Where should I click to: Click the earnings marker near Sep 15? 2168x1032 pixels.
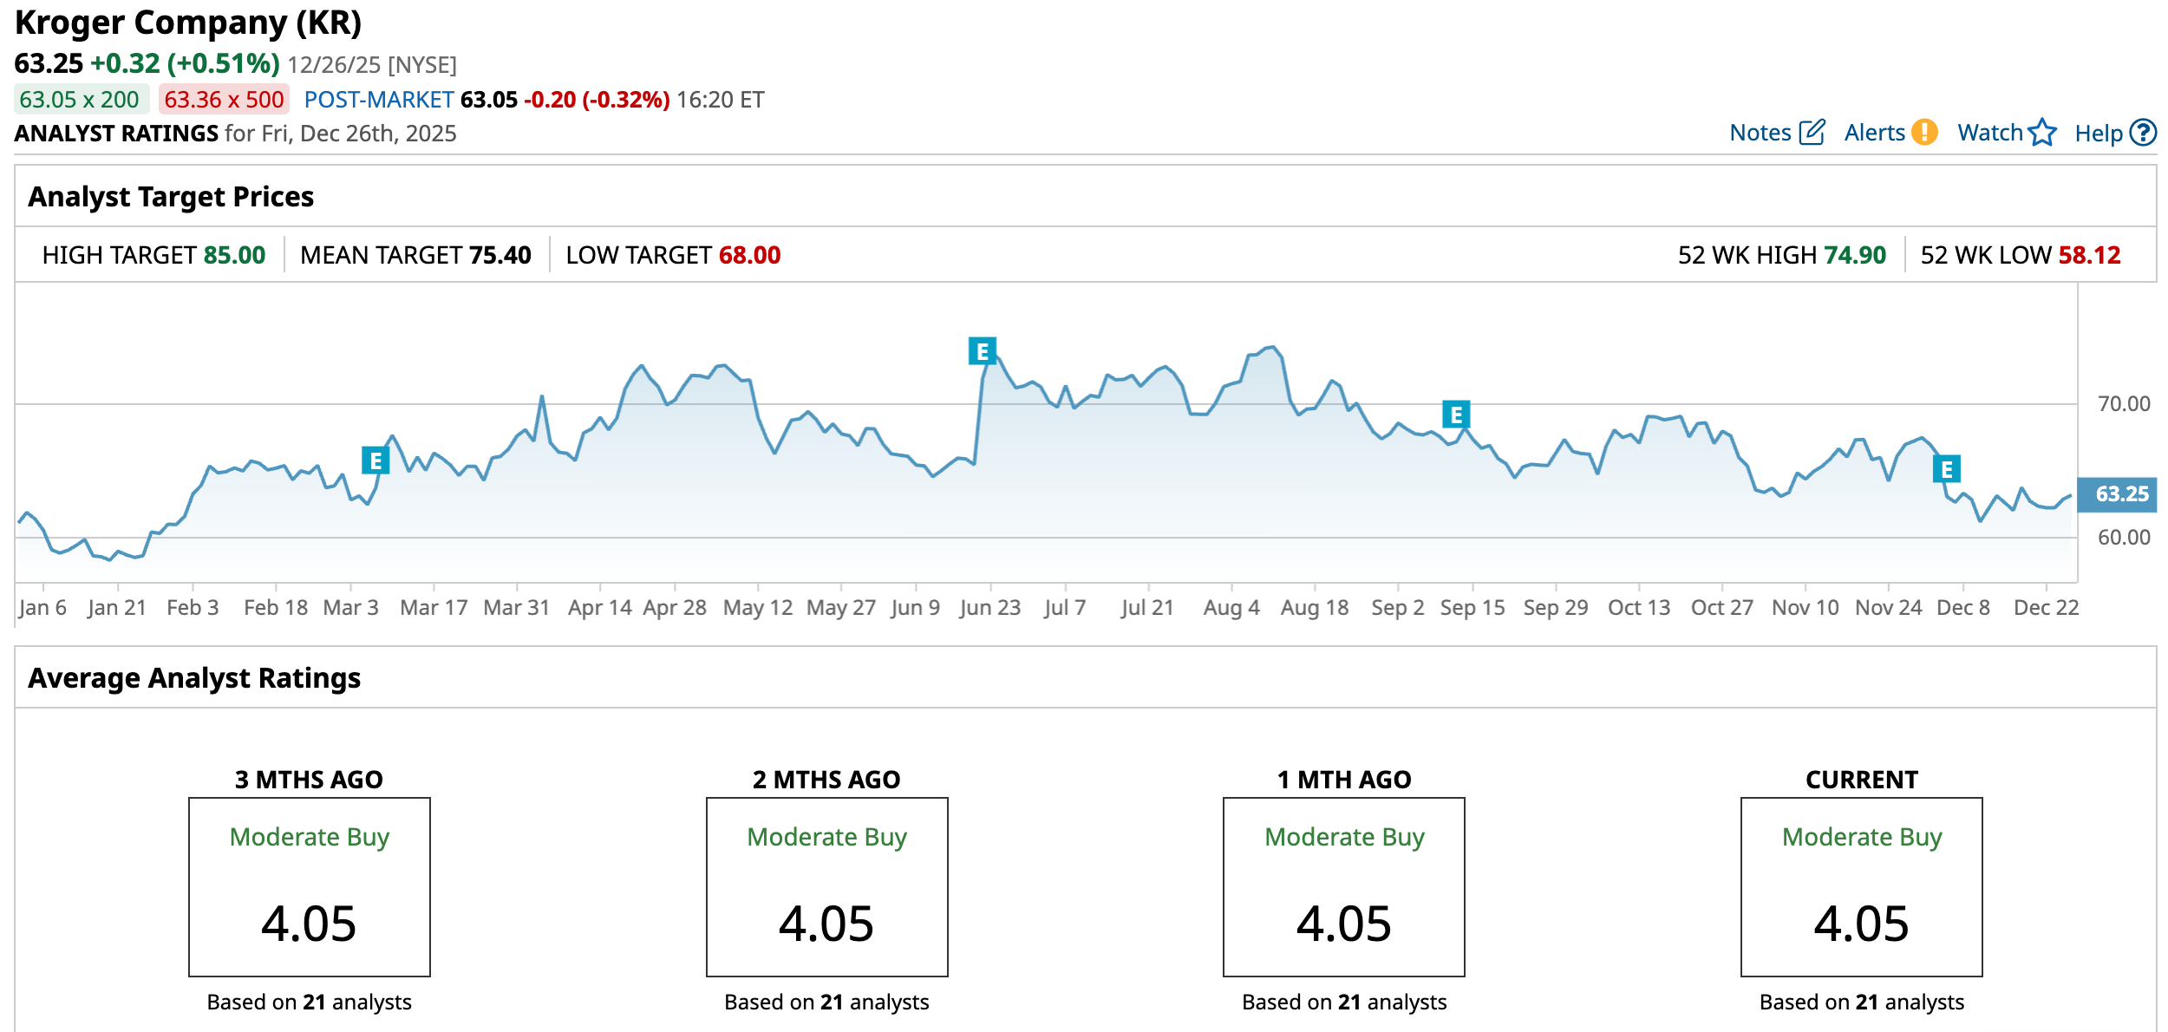[1456, 415]
